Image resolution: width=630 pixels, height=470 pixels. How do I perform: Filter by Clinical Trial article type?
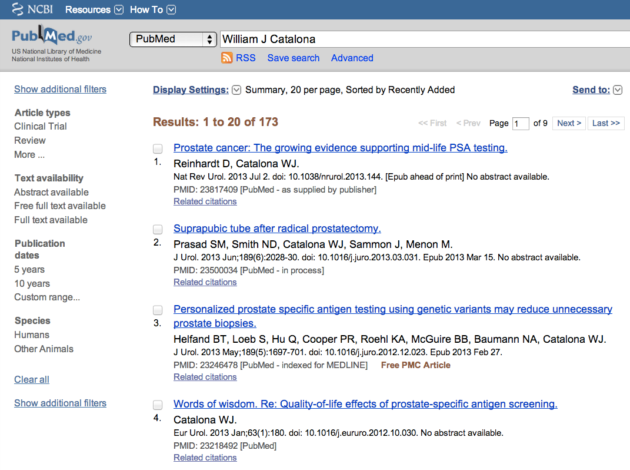pos(41,126)
